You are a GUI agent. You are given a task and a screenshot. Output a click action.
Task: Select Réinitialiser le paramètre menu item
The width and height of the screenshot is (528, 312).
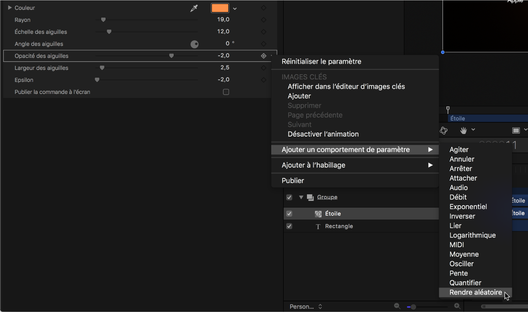coord(321,62)
